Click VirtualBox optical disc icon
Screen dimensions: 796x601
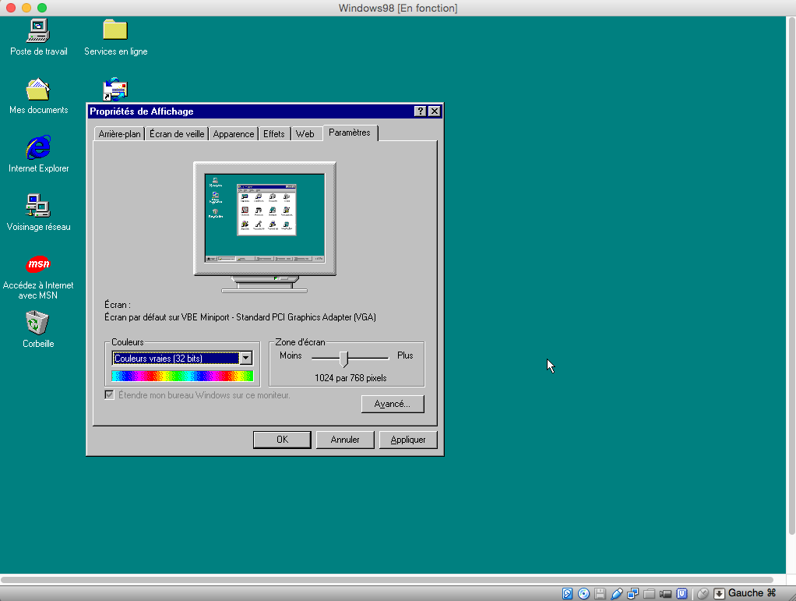point(584,593)
